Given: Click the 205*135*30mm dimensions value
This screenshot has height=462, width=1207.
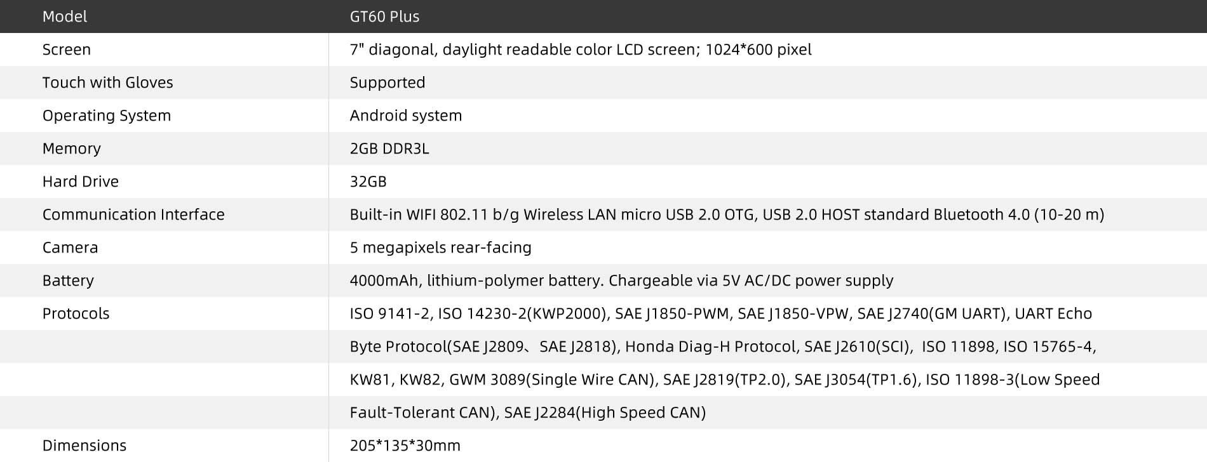Looking at the screenshot, I should [x=405, y=445].
